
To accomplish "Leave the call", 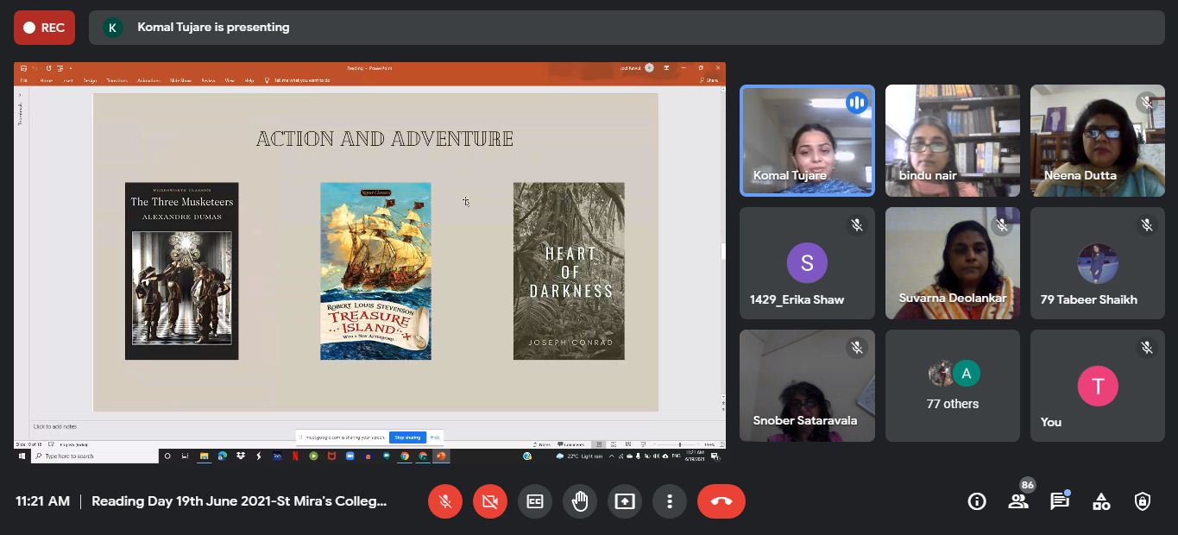I will [721, 501].
